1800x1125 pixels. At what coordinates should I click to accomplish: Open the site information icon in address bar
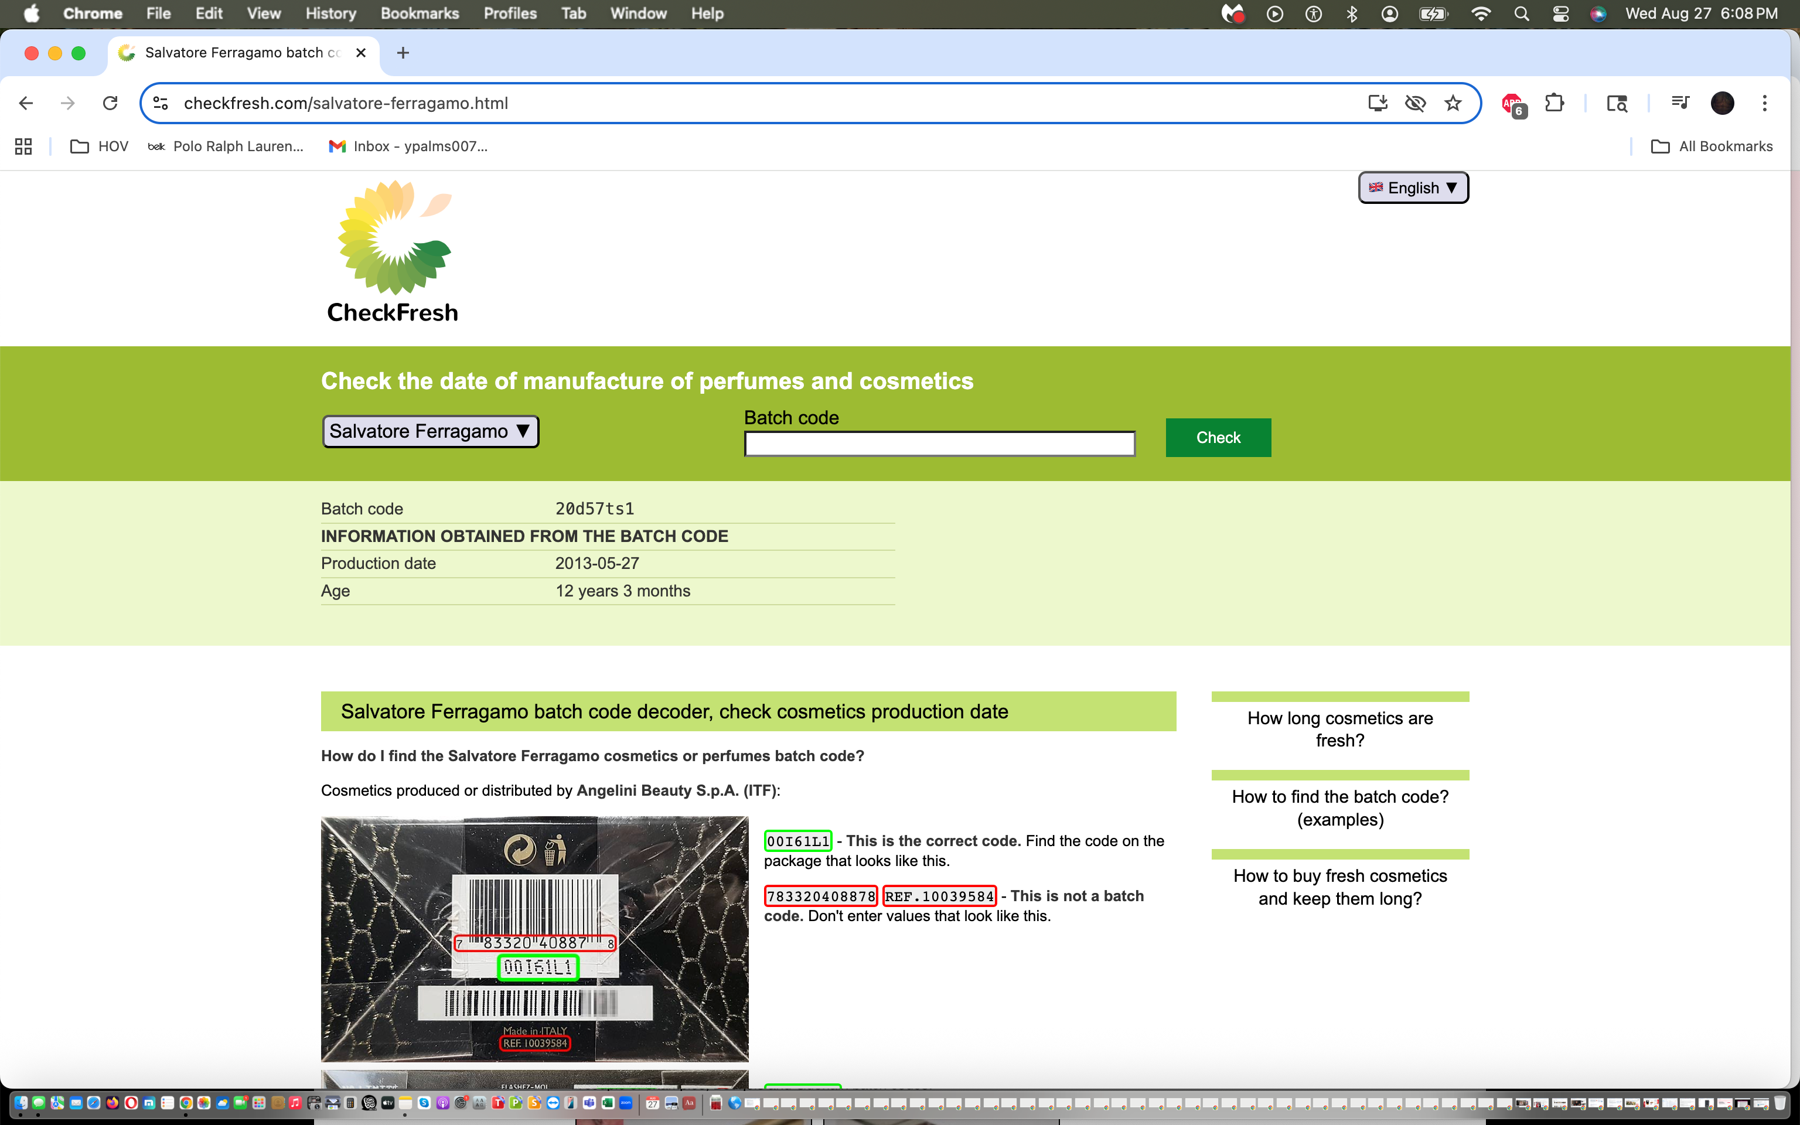tap(161, 103)
